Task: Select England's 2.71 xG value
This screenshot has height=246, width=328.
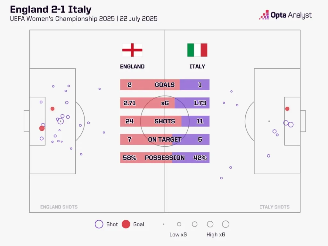Action: 130,103
